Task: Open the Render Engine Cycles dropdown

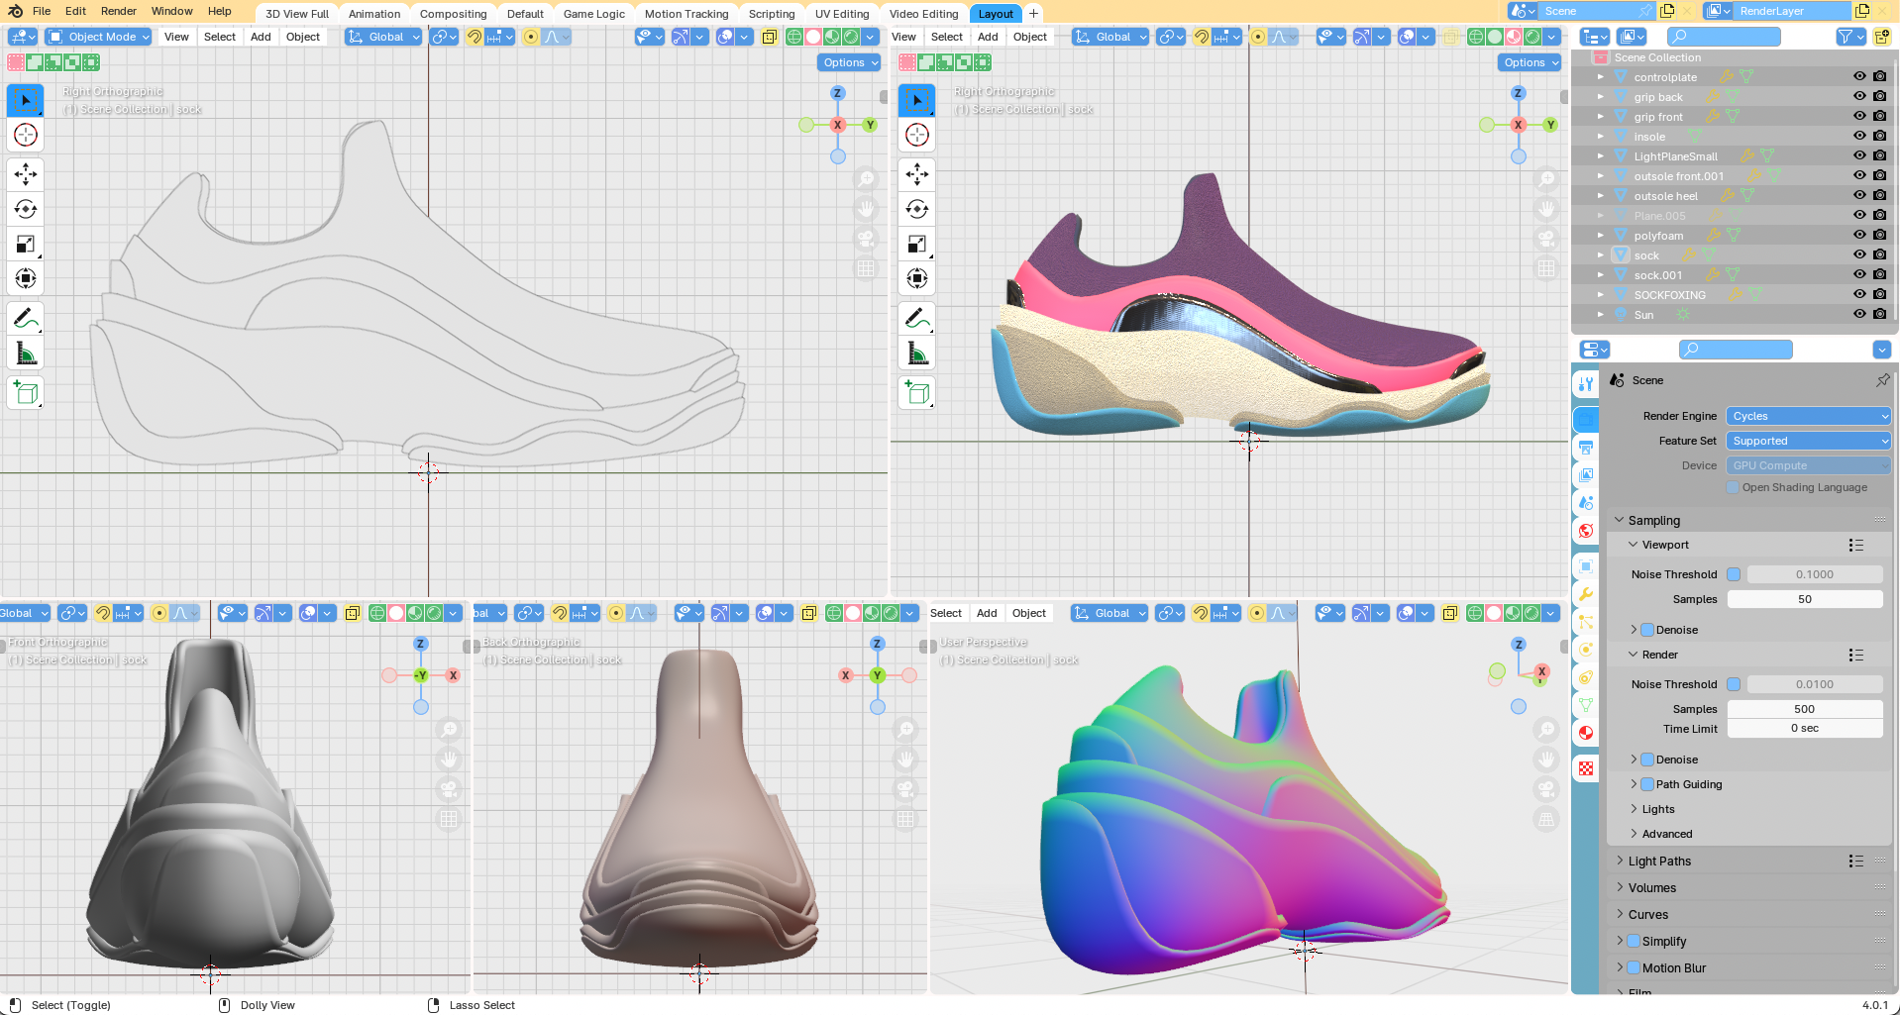Action: click(x=1808, y=416)
